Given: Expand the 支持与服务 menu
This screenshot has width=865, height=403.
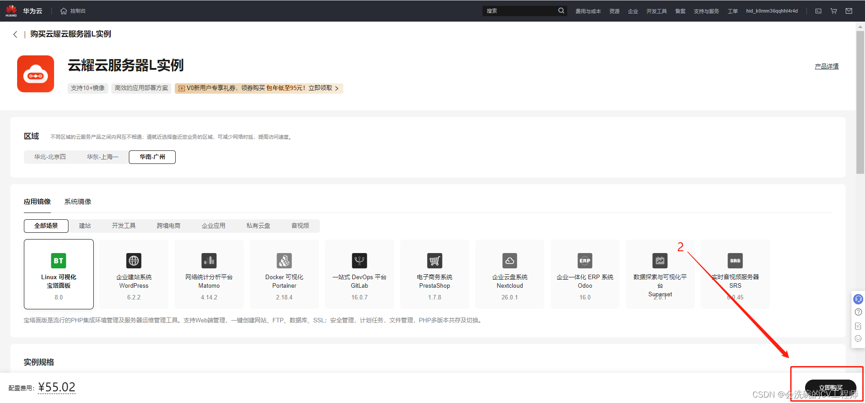Looking at the screenshot, I should [x=706, y=11].
